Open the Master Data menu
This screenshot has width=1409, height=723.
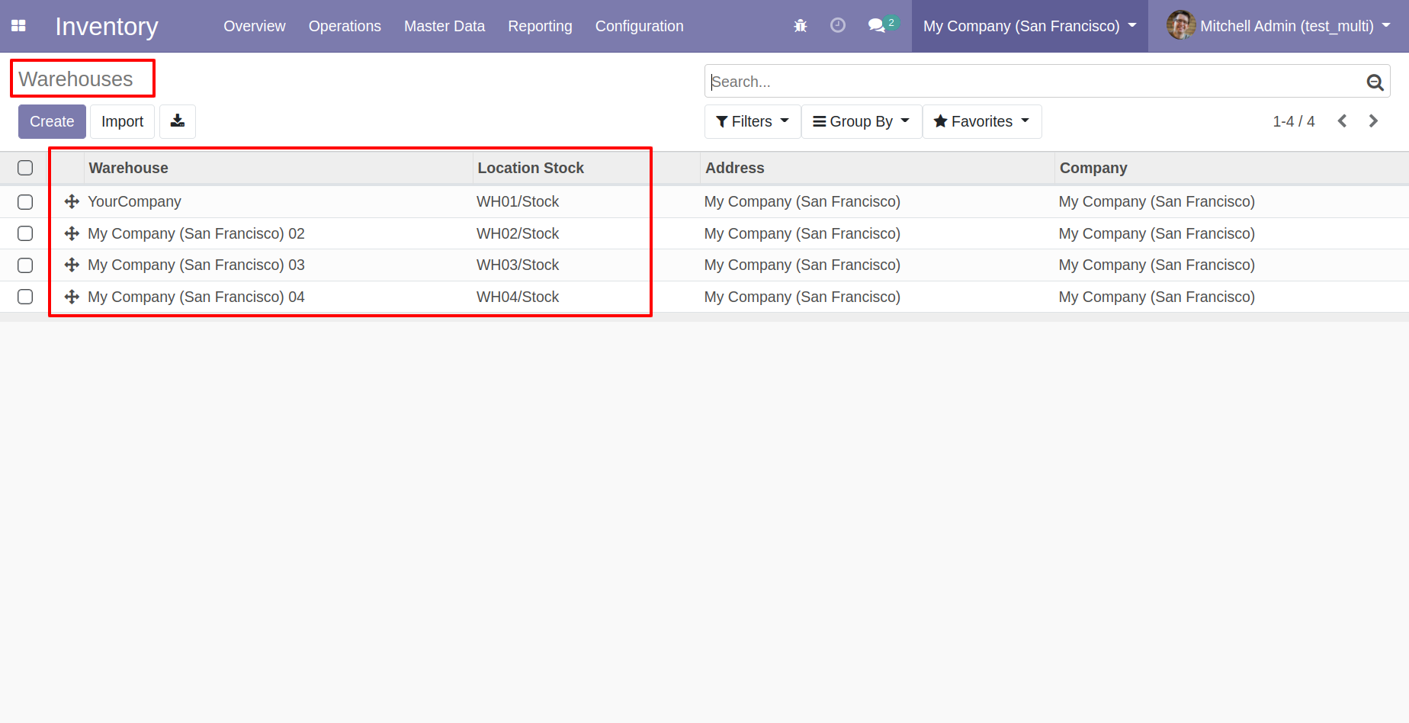(445, 26)
